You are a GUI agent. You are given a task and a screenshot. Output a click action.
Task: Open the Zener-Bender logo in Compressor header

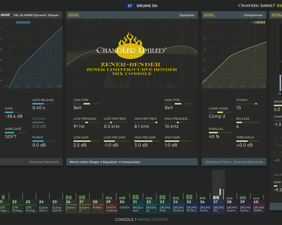[209, 15]
